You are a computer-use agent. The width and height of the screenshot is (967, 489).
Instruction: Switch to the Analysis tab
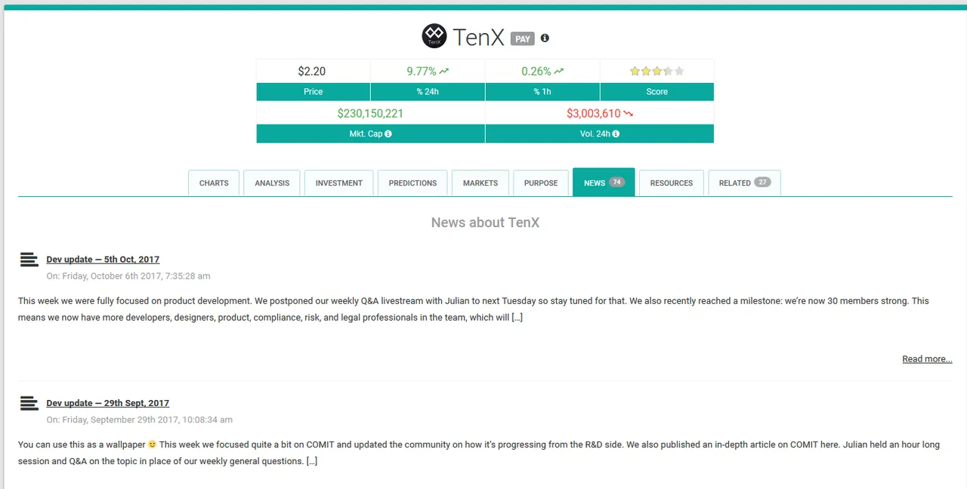pos(272,183)
